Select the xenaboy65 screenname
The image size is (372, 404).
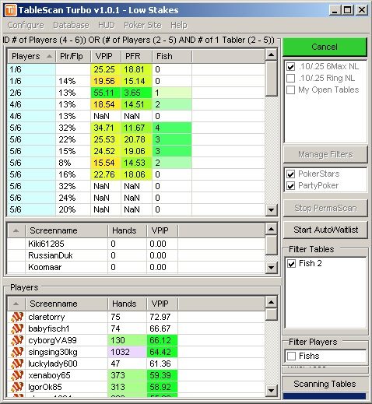(x=49, y=375)
